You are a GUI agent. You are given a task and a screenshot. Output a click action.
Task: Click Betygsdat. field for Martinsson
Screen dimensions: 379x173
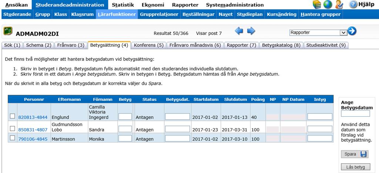pos(178,139)
